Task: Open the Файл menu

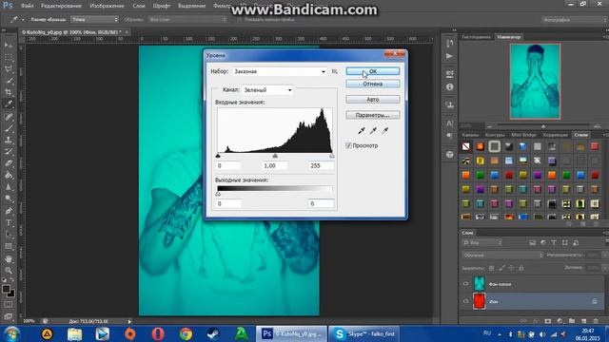Action: point(28,6)
